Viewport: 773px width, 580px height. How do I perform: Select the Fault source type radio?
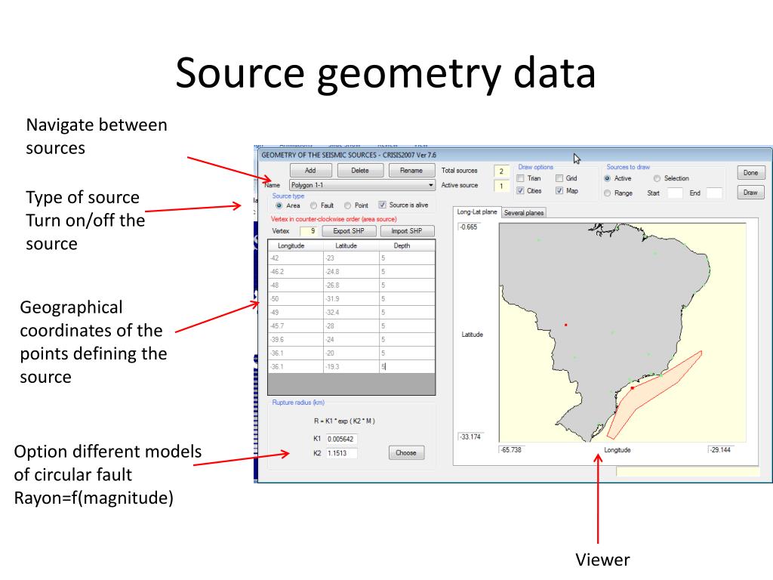coord(313,205)
